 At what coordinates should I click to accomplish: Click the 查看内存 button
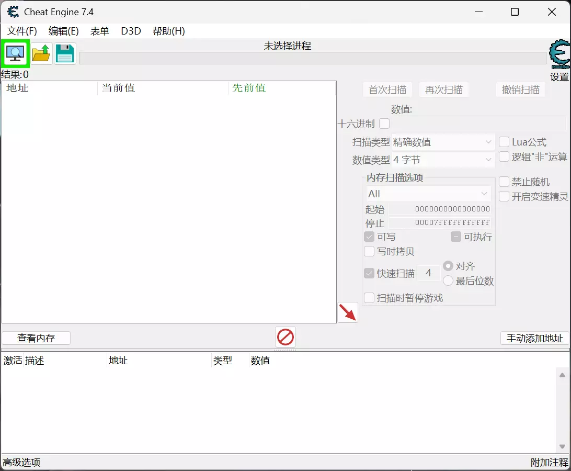pyautogui.click(x=36, y=338)
